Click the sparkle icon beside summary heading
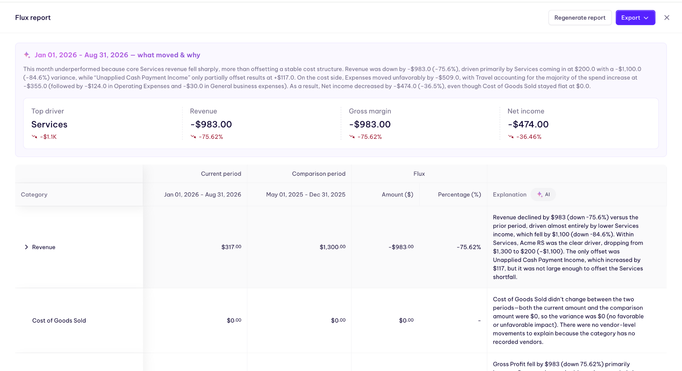The width and height of the screenshot is (682, 371). pyautogui.click(x=27, y=55)
